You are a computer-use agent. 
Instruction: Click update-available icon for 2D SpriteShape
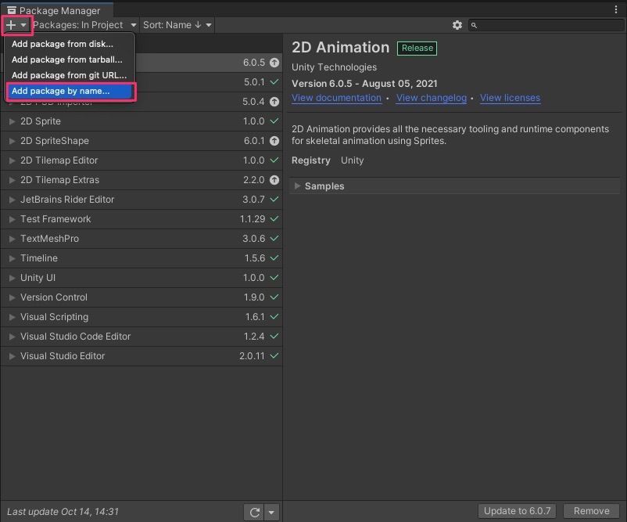coord(274,141)
